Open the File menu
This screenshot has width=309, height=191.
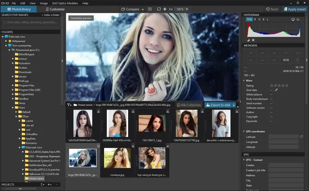[14, 3]
